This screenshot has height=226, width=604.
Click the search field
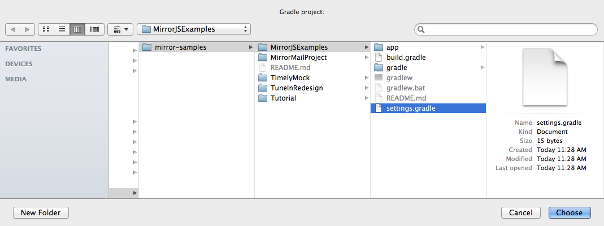[506, 29]
